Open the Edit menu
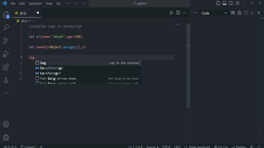Screen dimensions: 264x148 [x=22, y=4]
